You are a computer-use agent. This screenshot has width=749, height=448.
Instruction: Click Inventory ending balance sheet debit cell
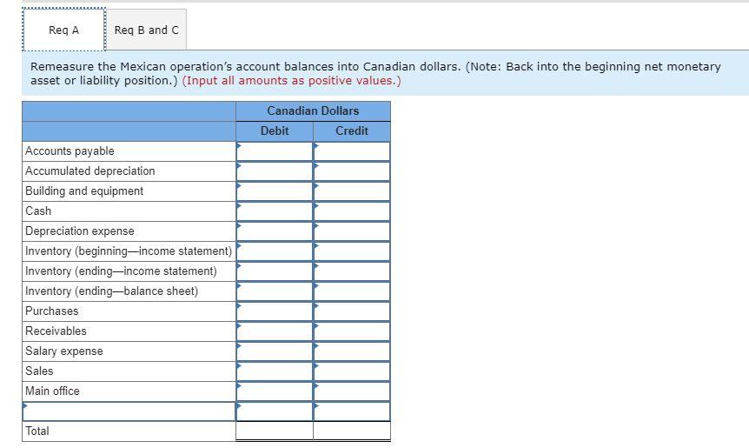click(275, 291)
